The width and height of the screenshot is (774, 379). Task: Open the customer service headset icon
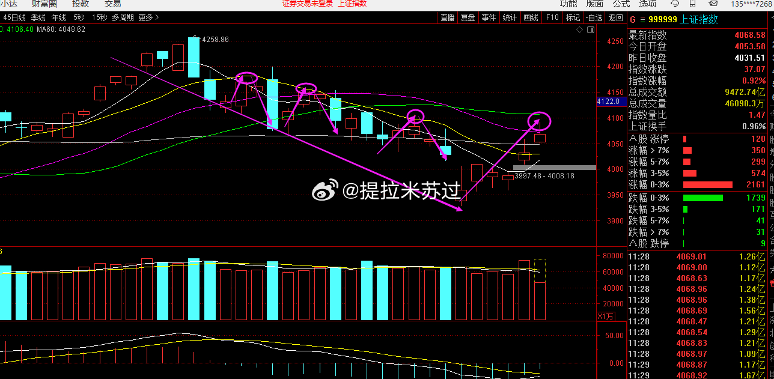[x=674, y=3]
